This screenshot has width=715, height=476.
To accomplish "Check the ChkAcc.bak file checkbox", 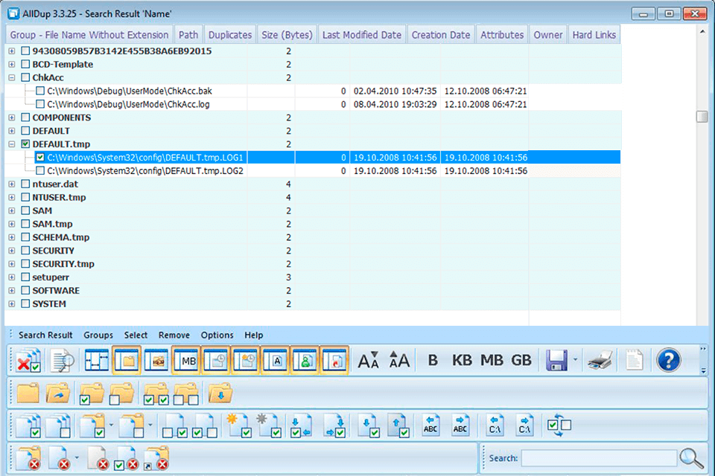I will (39, 91).
